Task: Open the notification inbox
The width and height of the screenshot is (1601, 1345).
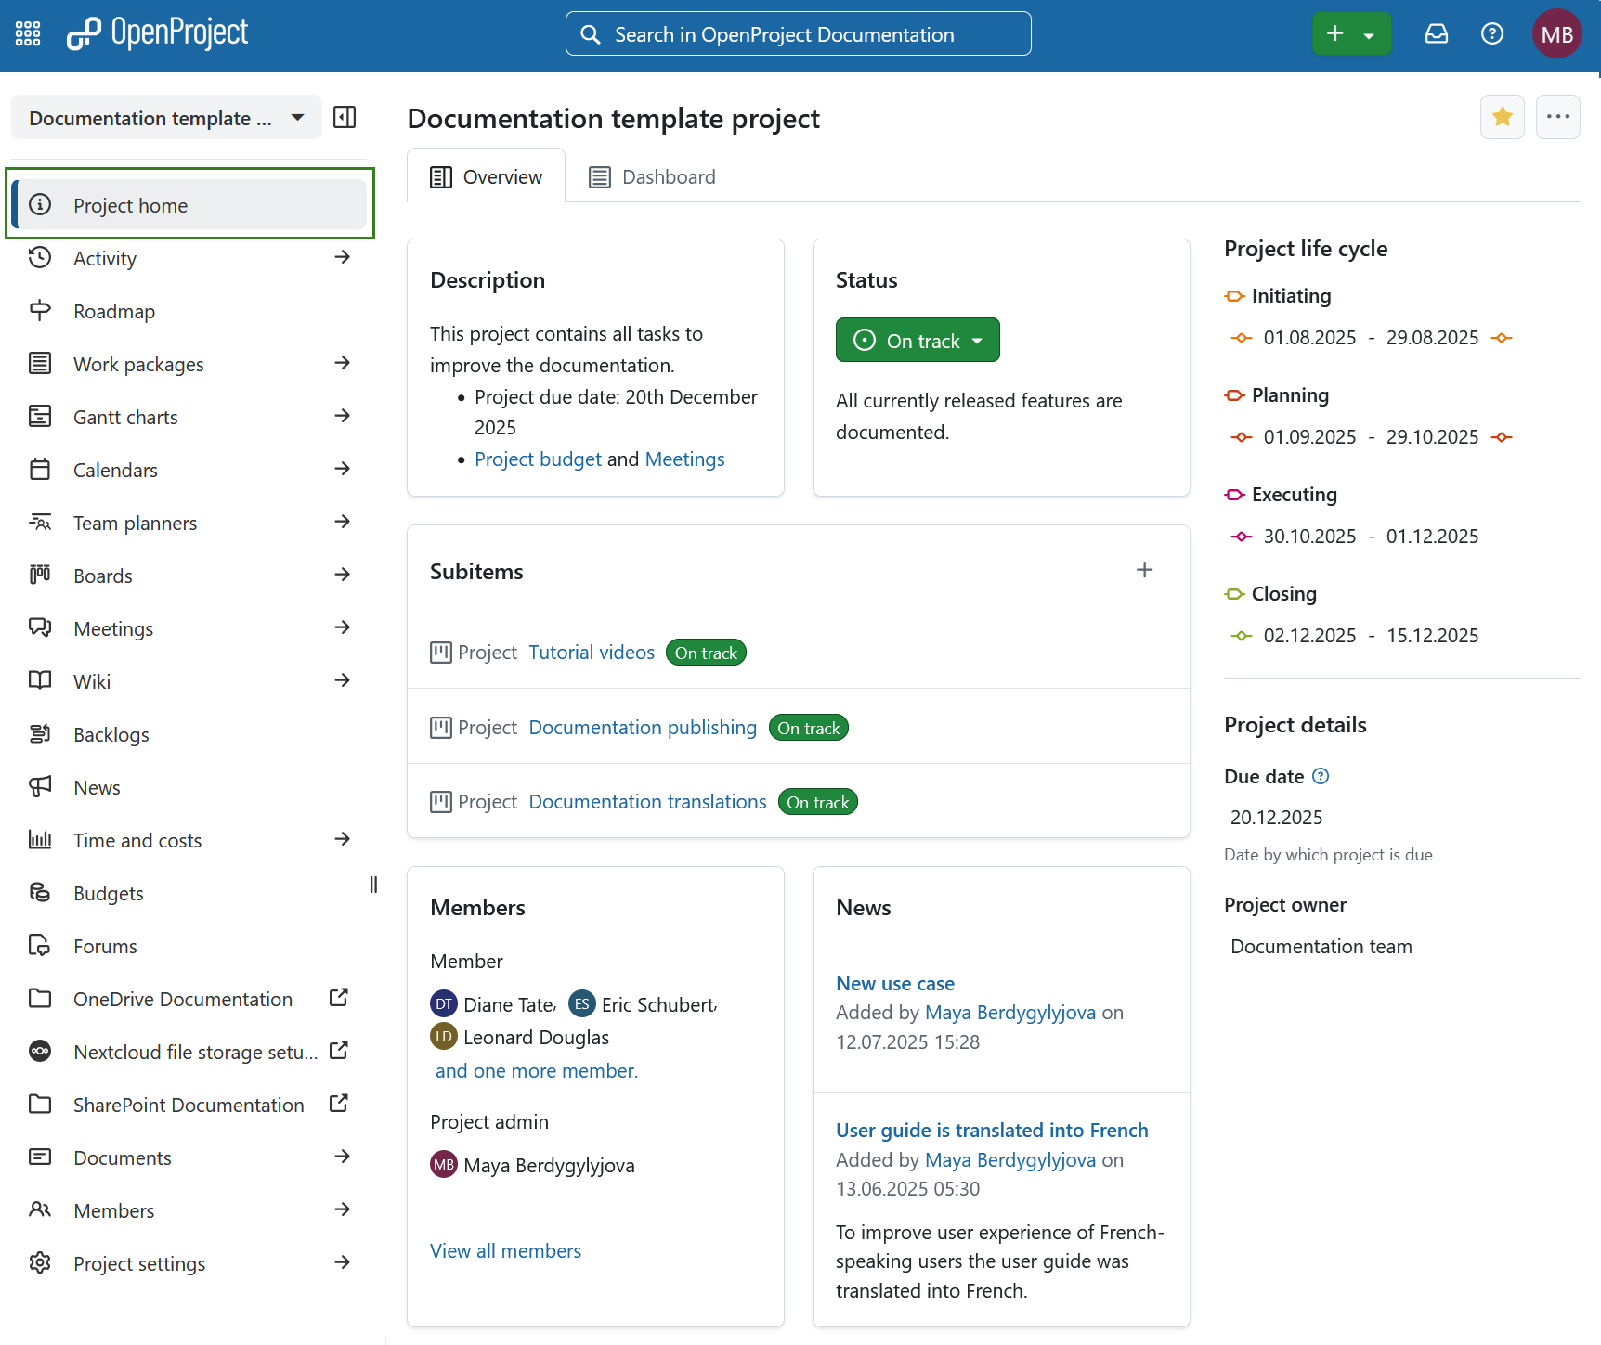Action: click(1436, 33)
